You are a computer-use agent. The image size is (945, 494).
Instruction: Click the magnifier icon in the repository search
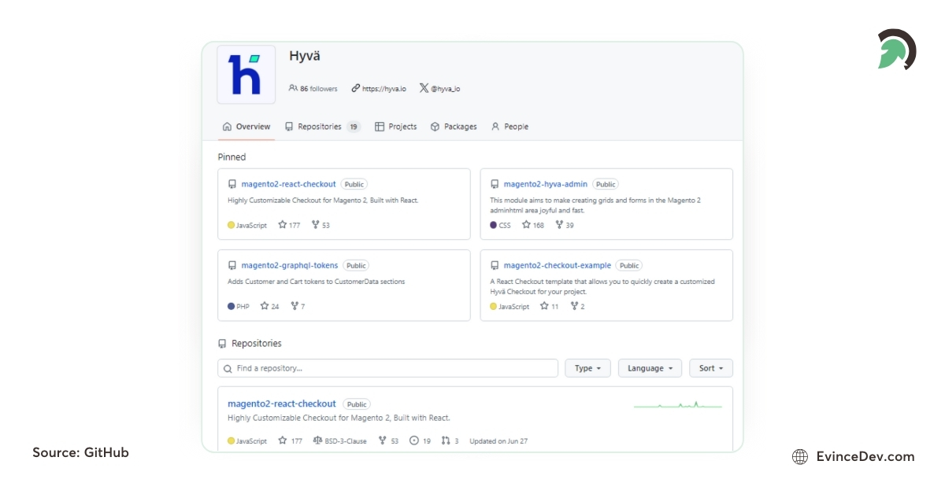228,368
